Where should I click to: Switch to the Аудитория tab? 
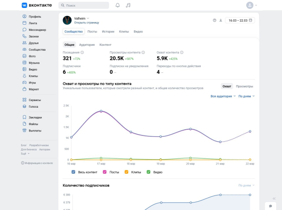(87, 45)
